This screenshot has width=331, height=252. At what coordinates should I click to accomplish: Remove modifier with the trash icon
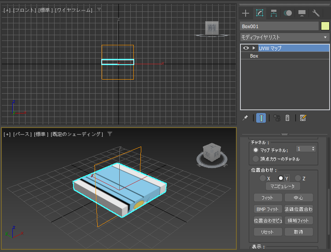click(287, 118)
